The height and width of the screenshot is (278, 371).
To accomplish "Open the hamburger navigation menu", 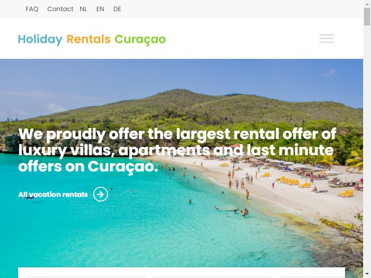I will point(326,38).
